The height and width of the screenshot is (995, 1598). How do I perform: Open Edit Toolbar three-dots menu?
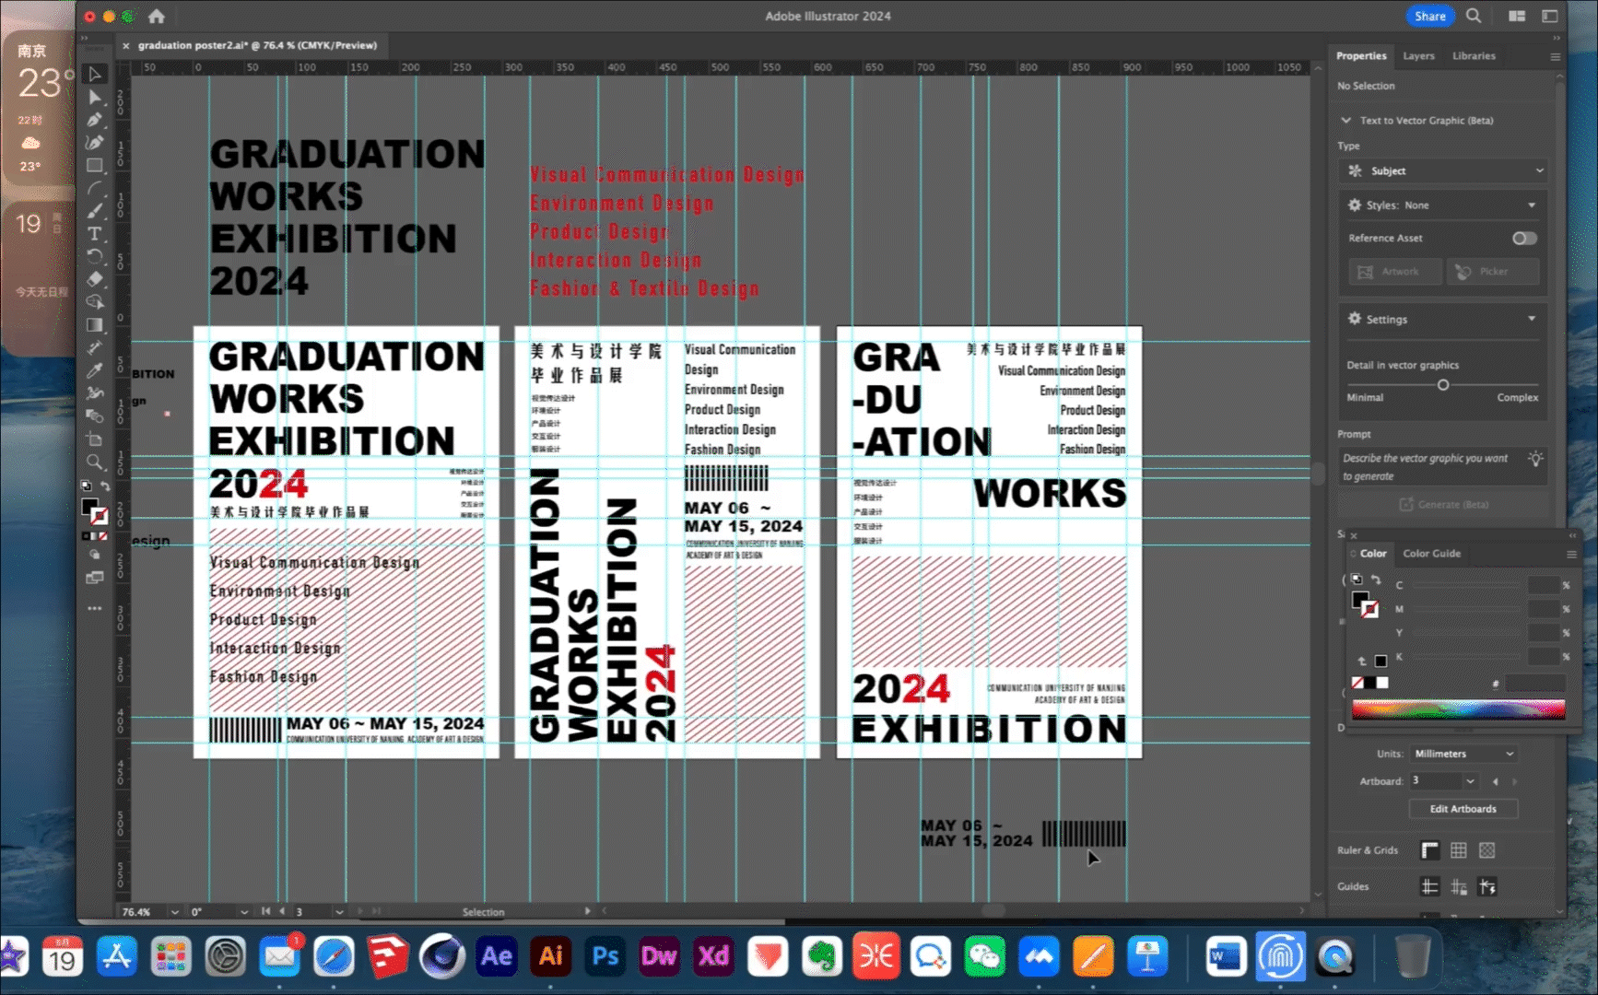pos(94,608)
